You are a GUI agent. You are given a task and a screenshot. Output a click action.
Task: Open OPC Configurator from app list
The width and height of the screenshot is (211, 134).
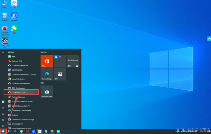coord(20,88)
